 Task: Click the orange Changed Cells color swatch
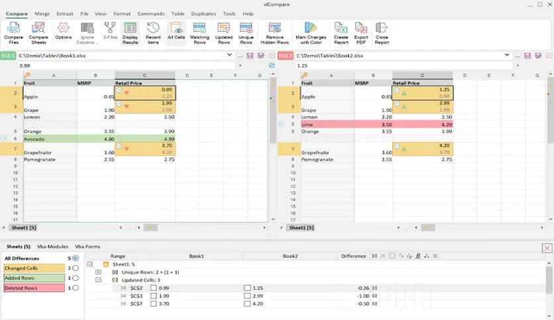(x=34, y=268)
